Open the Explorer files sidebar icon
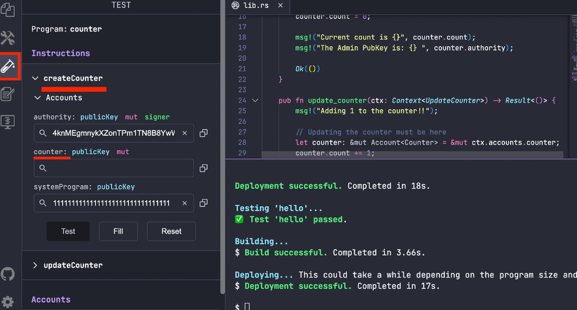Screen dimensions: 577x310 click(7, 10)
